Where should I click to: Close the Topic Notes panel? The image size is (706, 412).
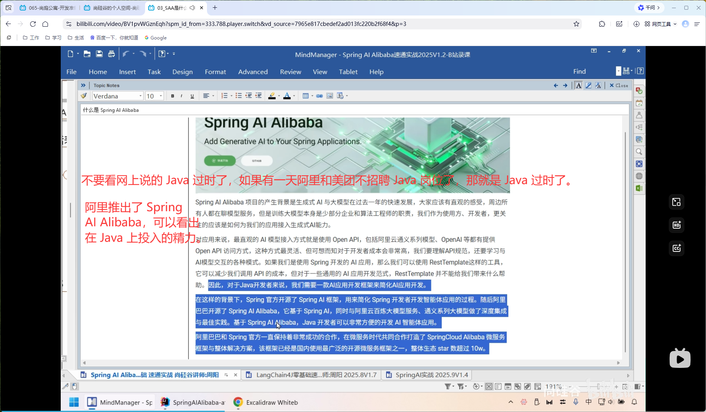tap(618, 85)
